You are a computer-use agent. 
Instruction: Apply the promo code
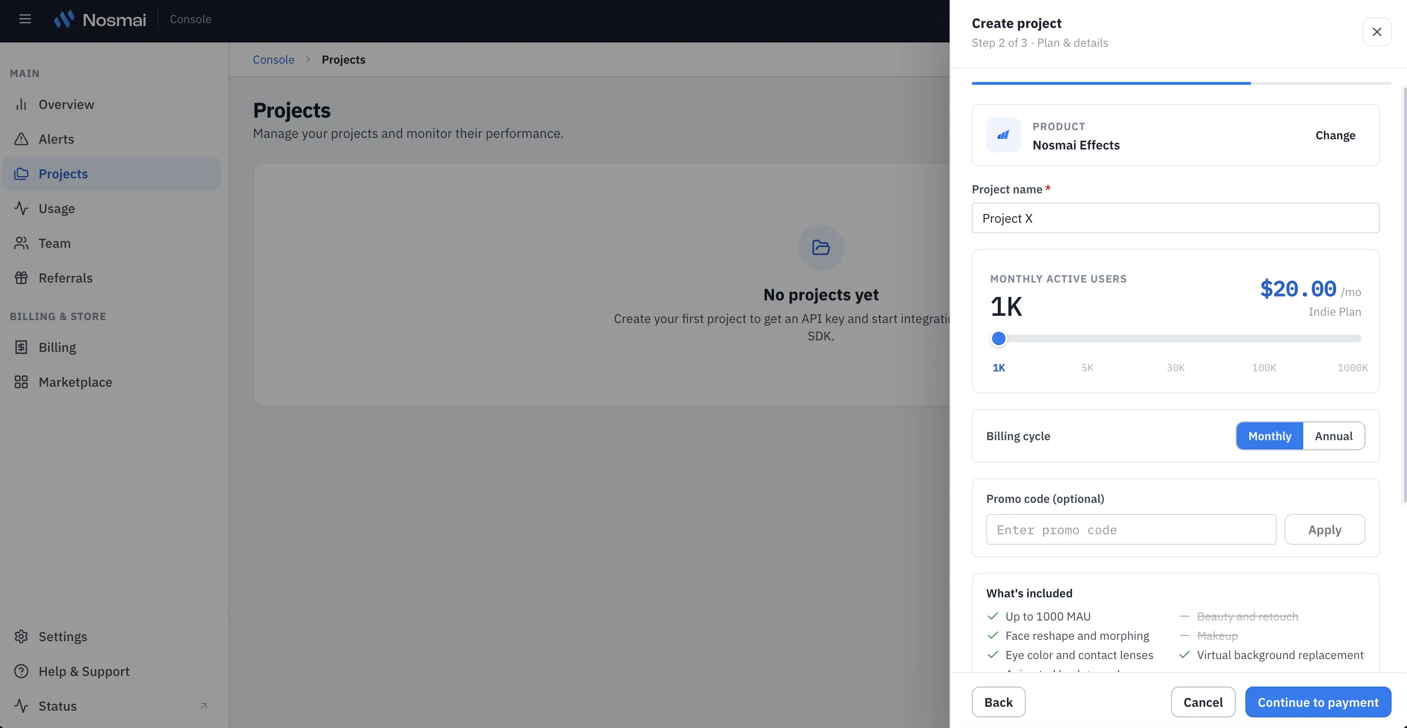tap(1324, 529)
